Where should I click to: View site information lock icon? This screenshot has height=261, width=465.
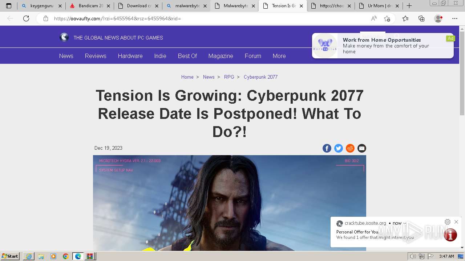tap(46, 18)
